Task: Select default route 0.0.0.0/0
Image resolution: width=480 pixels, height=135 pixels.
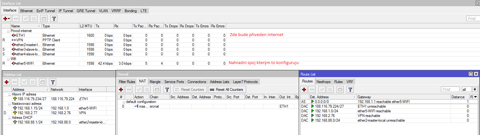Action: click(389, 102)
